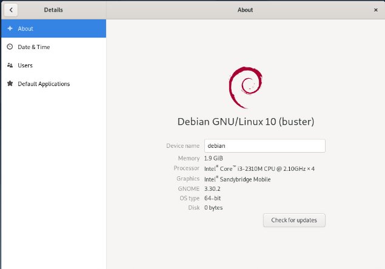Click the "Details" header title

pyautogui.click(x=53, y=10)
